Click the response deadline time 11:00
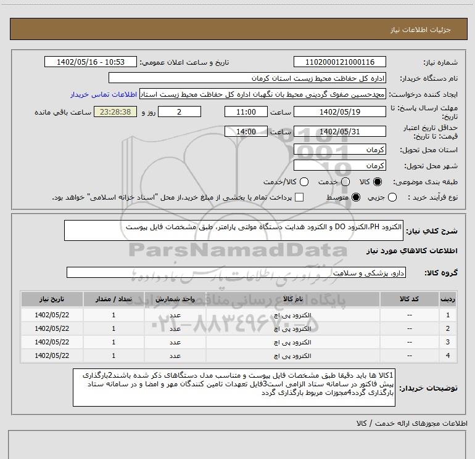 point(246,112)
